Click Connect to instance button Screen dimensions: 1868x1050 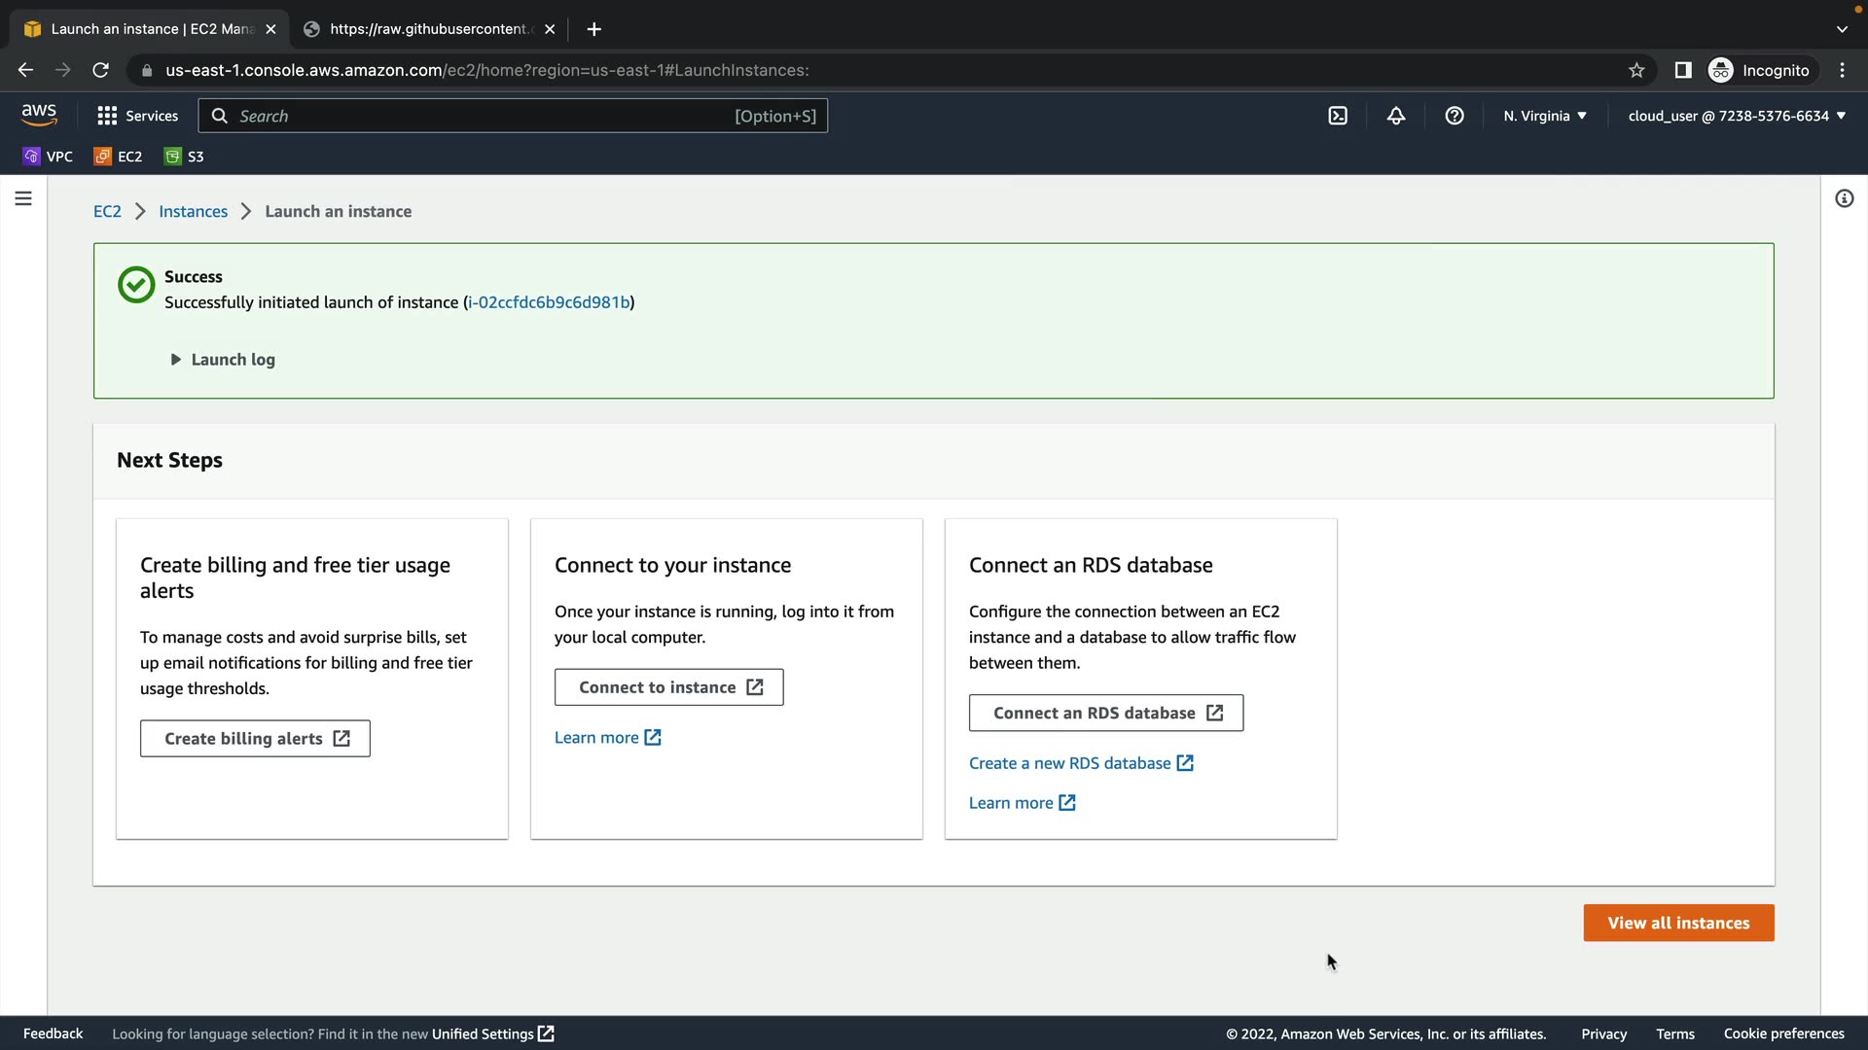coord(668,687)
